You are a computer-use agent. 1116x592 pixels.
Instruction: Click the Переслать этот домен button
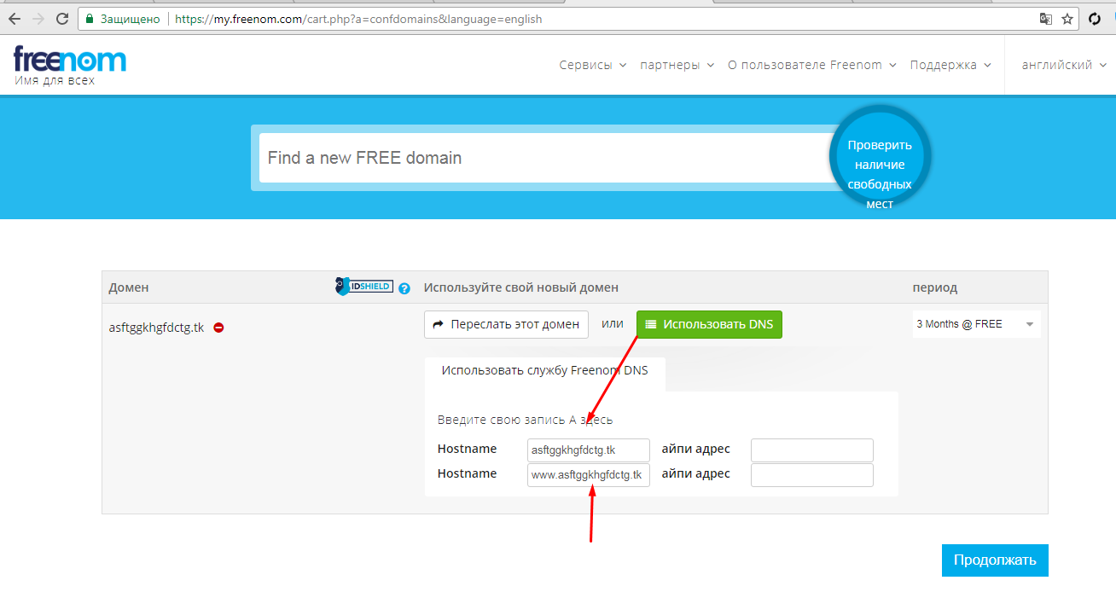click(506, 324)
